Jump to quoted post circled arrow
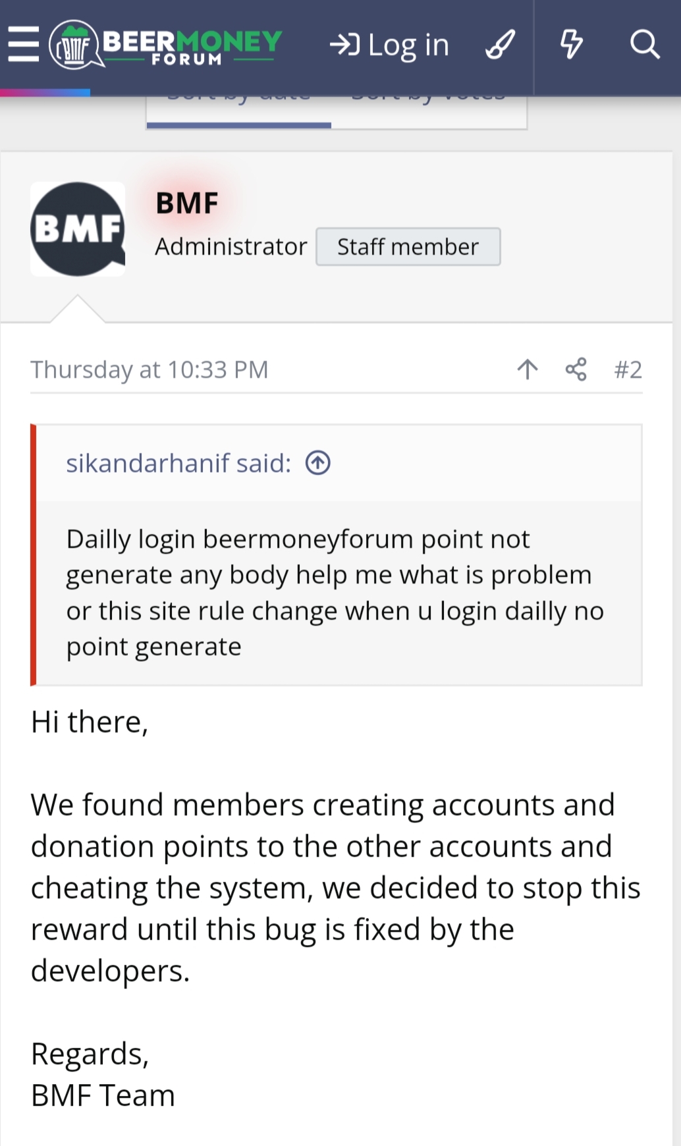681x1146 pixels. [318, 463]
